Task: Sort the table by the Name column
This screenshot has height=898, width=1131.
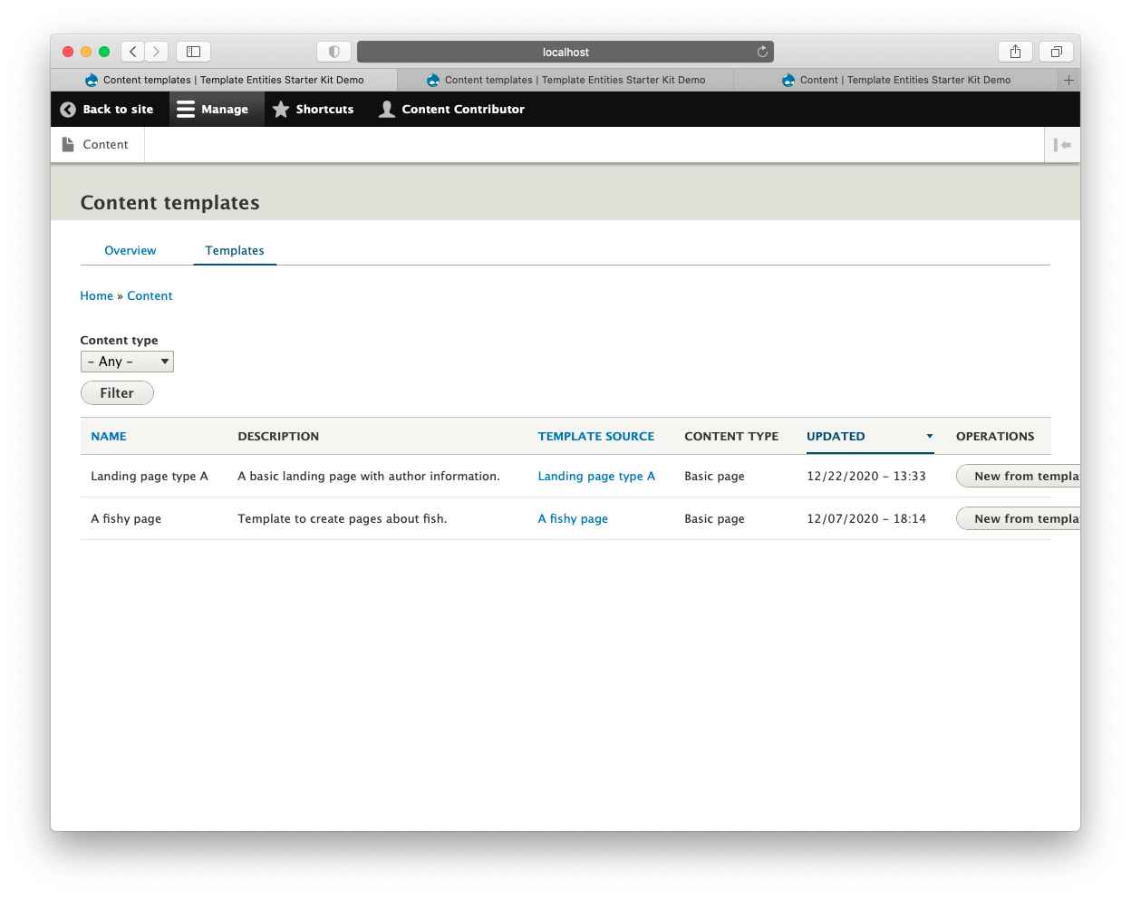Action: tap(108, 436)
